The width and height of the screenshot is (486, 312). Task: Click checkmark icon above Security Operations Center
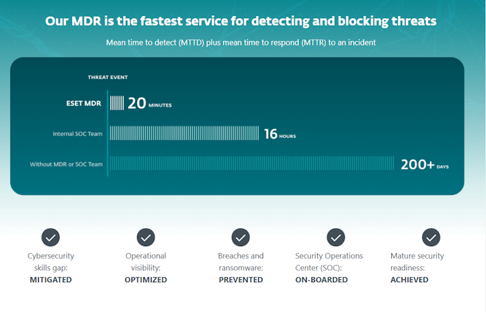[x=336, y=237]
